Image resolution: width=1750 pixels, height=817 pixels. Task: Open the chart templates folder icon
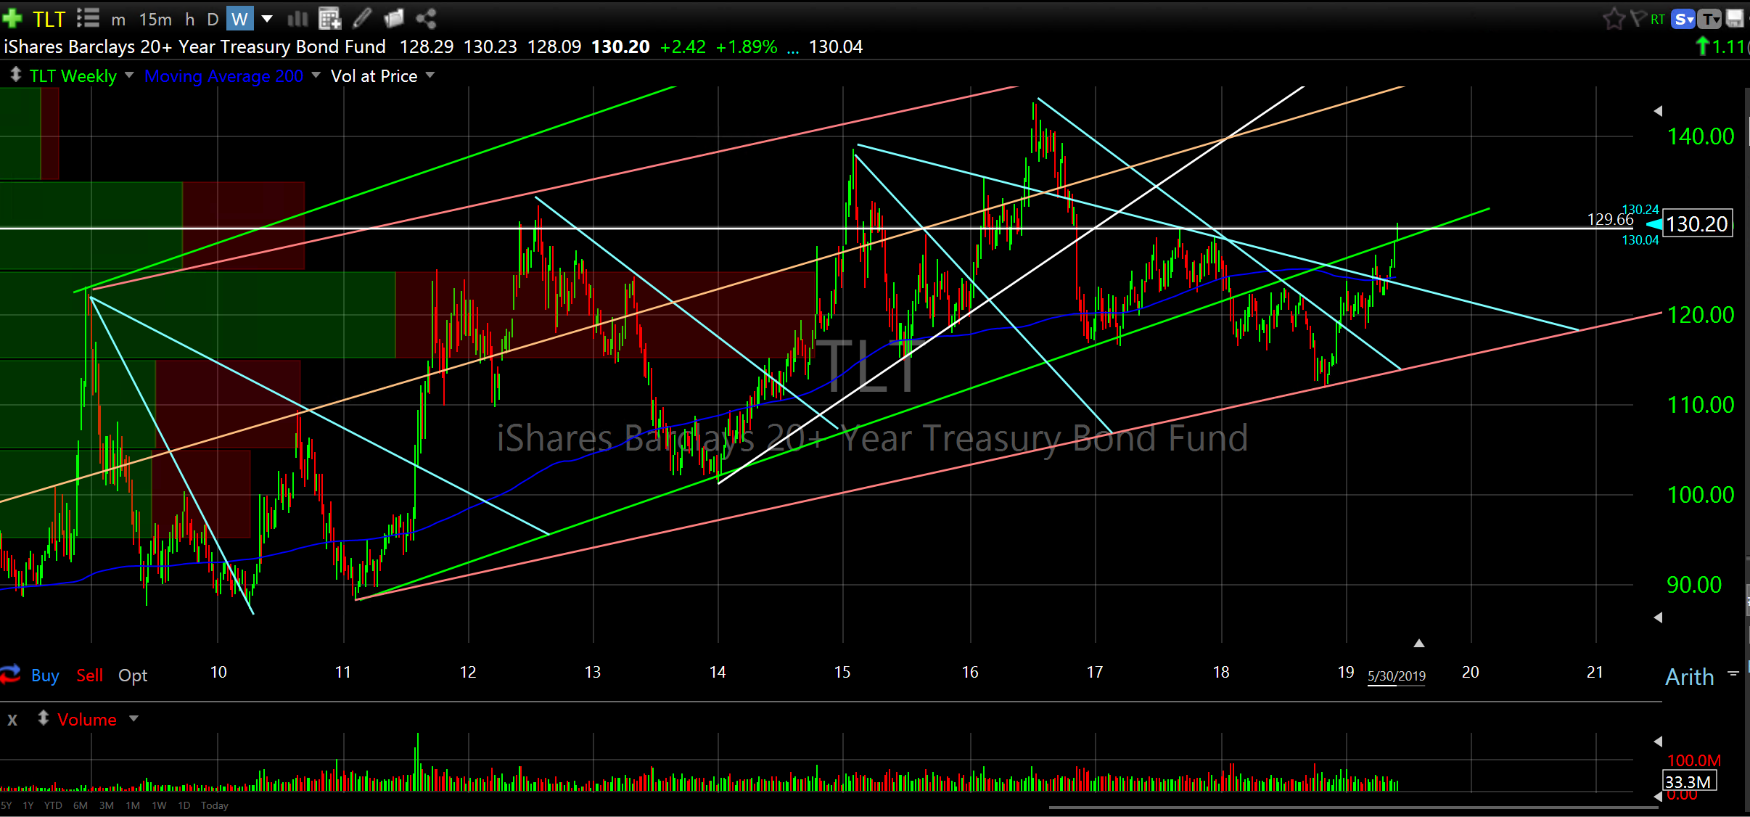click(394, 19)
